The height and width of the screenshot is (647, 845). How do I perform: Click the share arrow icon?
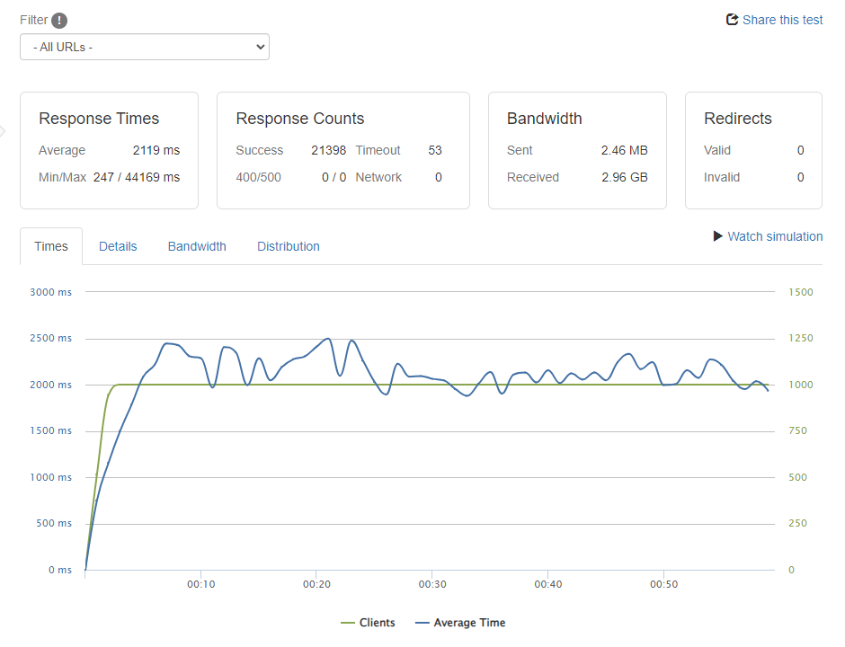click(732, 20)
